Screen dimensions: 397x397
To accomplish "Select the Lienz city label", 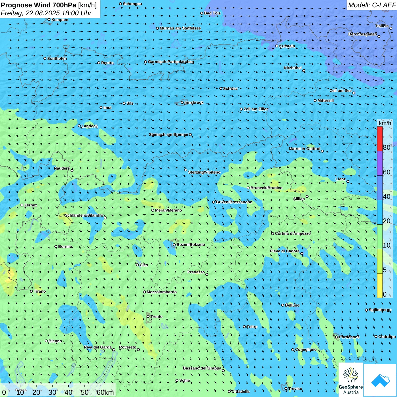I will [341, 179].
